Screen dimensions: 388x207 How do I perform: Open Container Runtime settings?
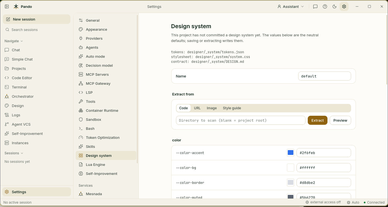click(106, 110)
